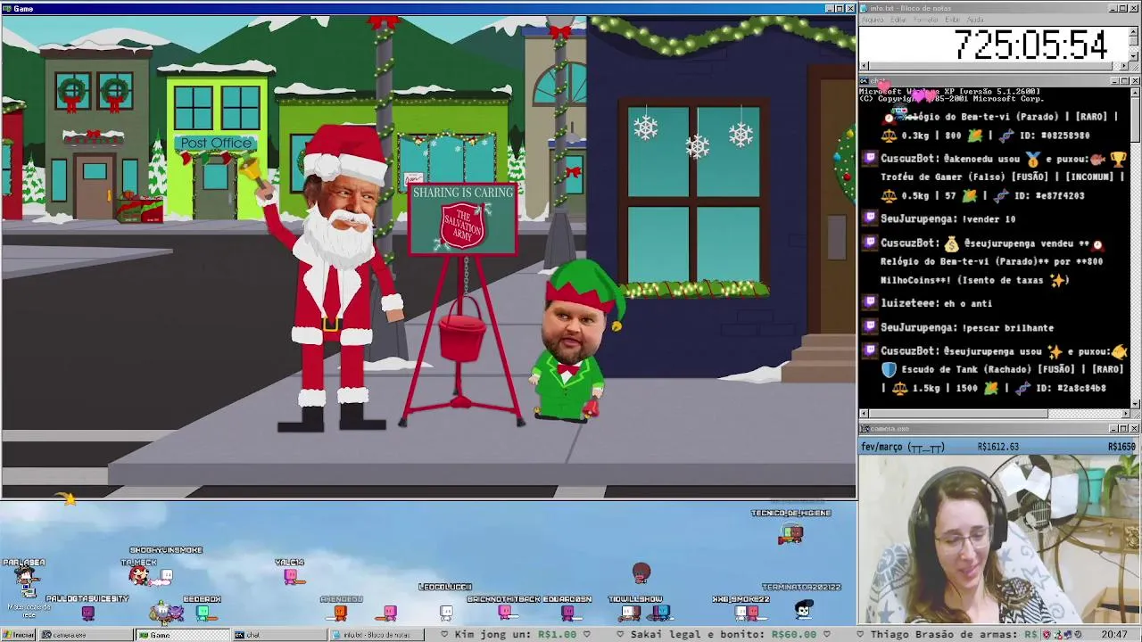Switch to the Game taskbar button

click(x=182, y=635)
